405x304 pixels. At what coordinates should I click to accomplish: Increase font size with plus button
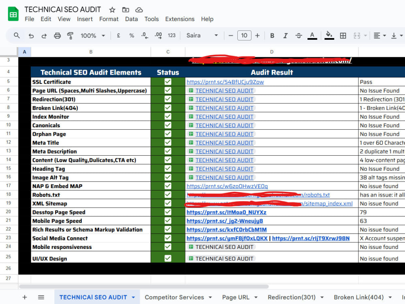(x=257, y=36)
